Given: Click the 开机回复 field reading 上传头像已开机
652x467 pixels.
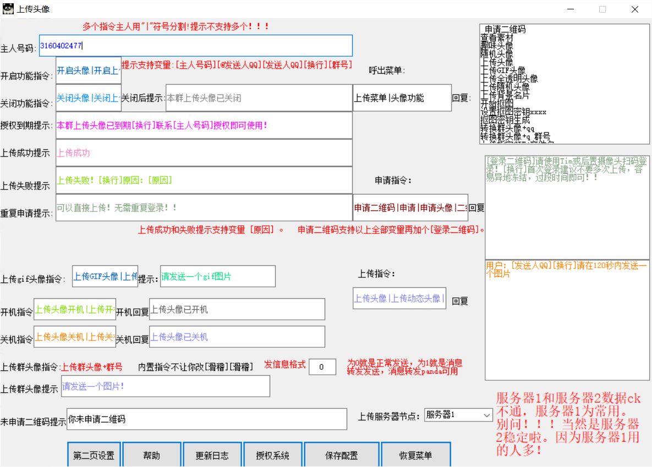Looking at the screenshot, I should [x=237, y=309].
